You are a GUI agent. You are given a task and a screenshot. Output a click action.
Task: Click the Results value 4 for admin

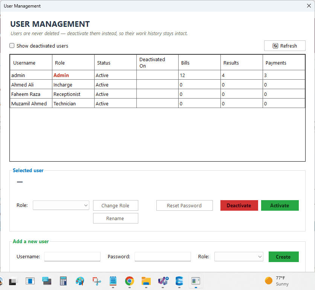tap(242, 75)
